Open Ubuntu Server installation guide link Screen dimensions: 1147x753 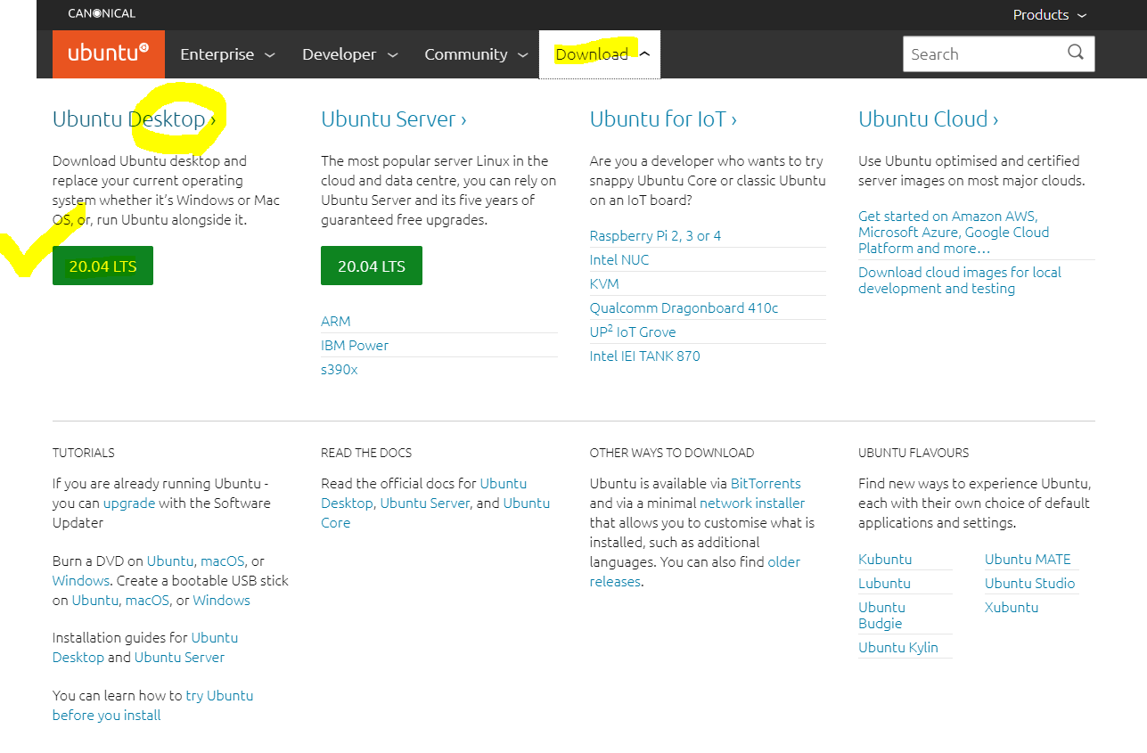[x=179, y=657]
